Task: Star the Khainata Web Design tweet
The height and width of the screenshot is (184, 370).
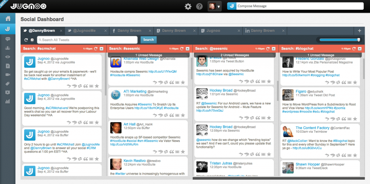Action: pos(183,82)
